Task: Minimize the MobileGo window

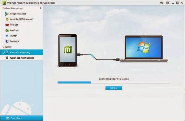Action: [x=173, y=3]
